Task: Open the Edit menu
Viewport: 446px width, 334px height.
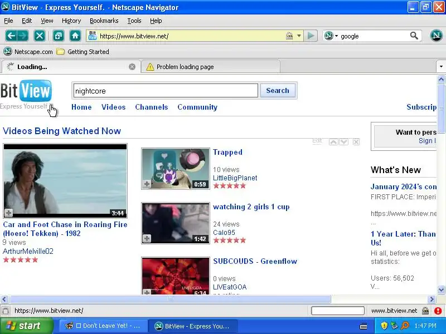Action: (x=27, y=21)
